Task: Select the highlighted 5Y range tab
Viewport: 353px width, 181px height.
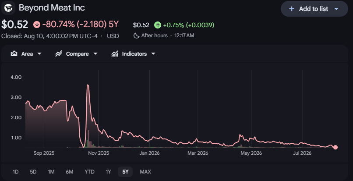Action: pyautogui.click(x=125, y=172)
